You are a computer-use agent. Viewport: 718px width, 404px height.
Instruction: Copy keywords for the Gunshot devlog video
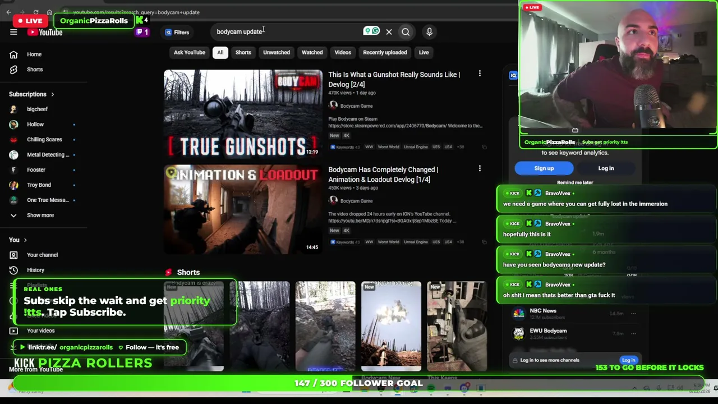pyautogui.click(x=484, y=147)
